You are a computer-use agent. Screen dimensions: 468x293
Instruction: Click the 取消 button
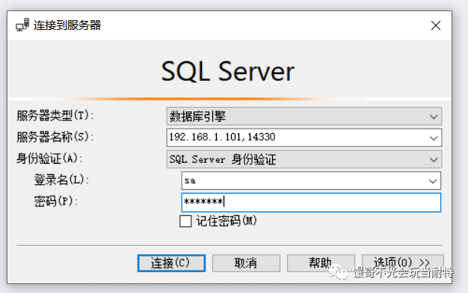(246, 263)
